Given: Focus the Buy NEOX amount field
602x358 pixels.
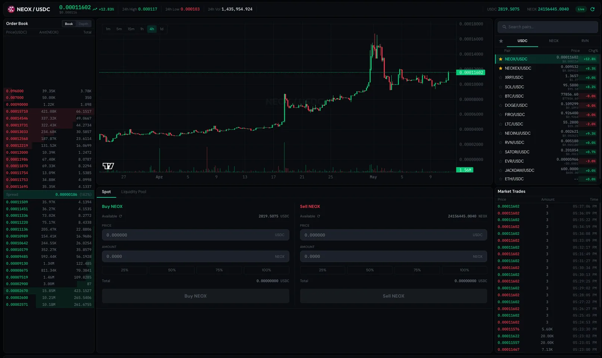Looking at the screenshot, I should (x=195, y=257).
